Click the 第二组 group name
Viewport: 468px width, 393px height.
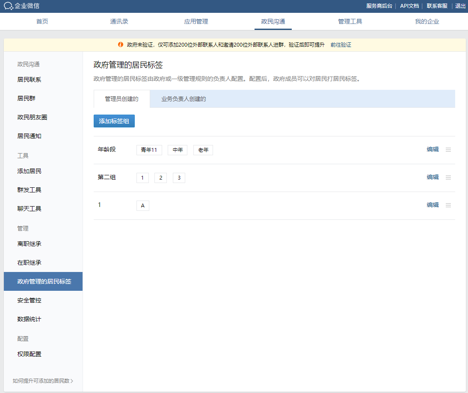point(107,177)
